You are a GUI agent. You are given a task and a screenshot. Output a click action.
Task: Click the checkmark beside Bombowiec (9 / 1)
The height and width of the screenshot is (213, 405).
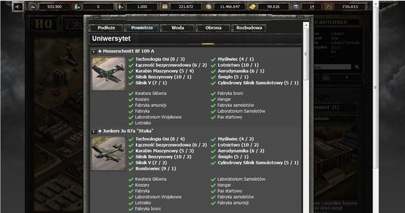click(x=131, y=169)
